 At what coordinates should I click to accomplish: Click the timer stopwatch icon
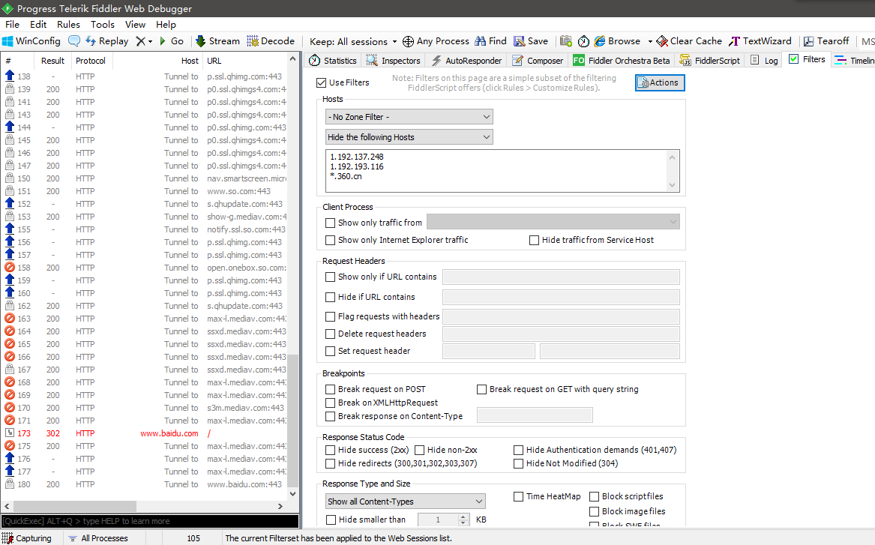pos(583,41)
